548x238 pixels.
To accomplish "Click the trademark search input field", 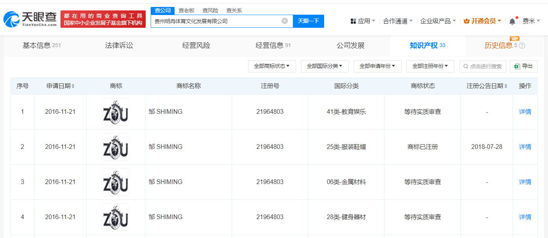I will coord(486,66).
